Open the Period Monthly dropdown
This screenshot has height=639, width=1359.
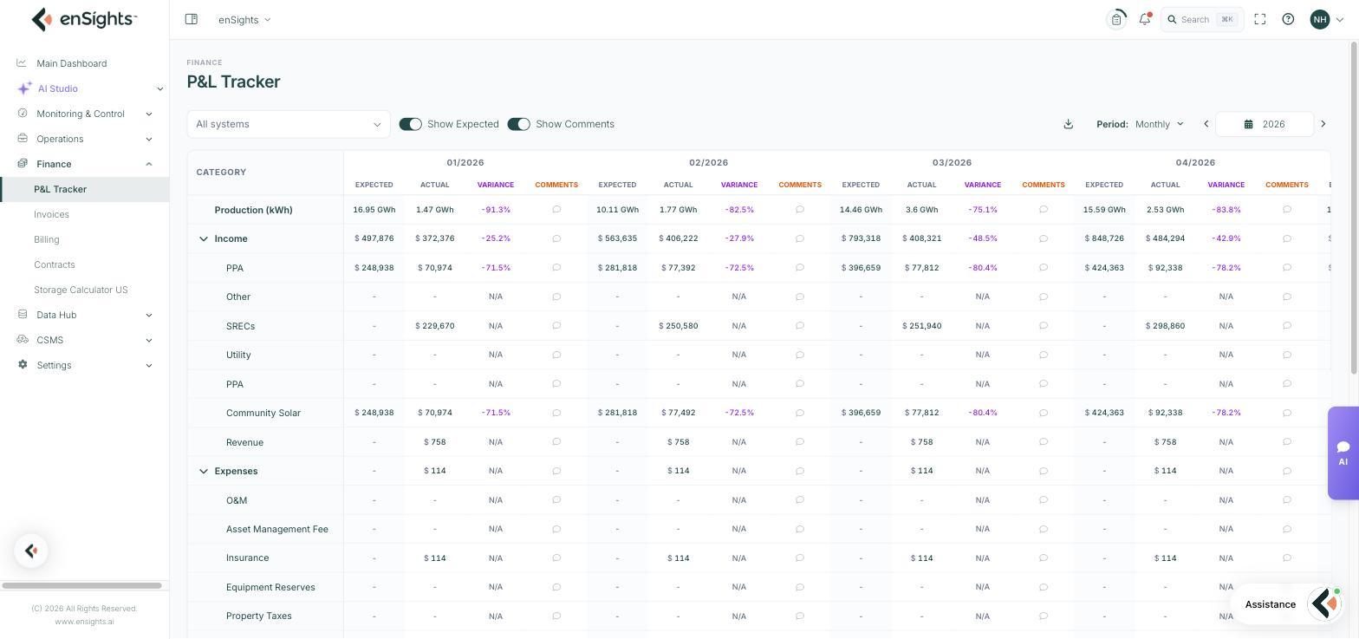1160,124
